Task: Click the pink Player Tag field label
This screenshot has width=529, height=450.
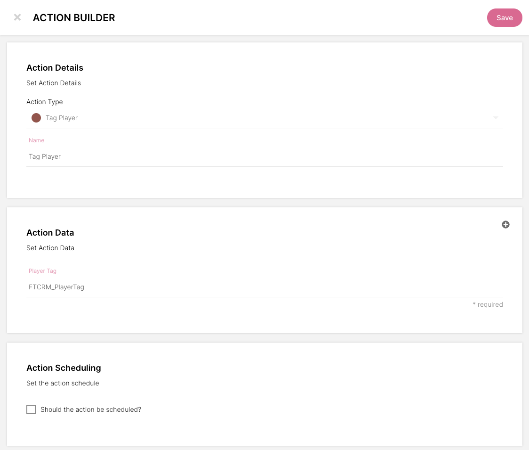Action: point(42,271)
